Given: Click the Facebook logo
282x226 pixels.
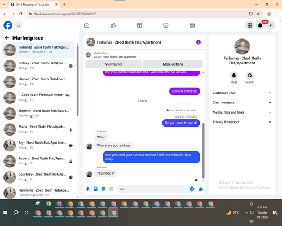Looking at the screenshot, I should [8, 25].
